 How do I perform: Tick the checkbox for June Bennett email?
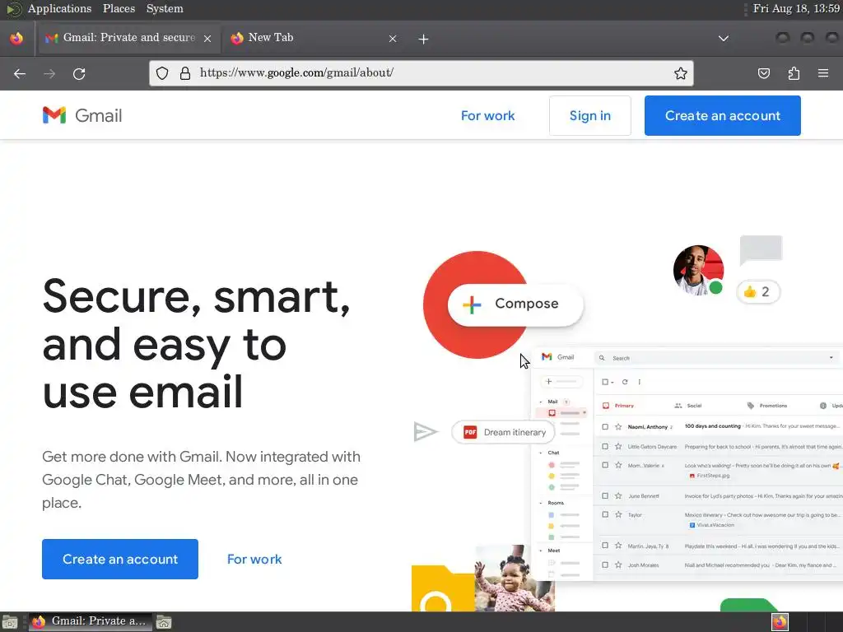pos(605,496)
